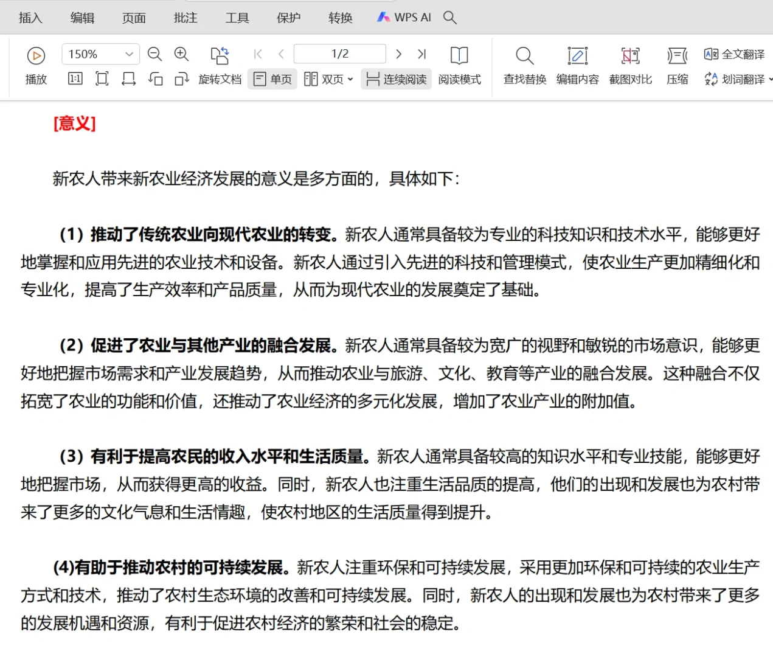The image size is (773, 657).
Task: Click 编辑内容 edit content tool
Action: (577, 66)
